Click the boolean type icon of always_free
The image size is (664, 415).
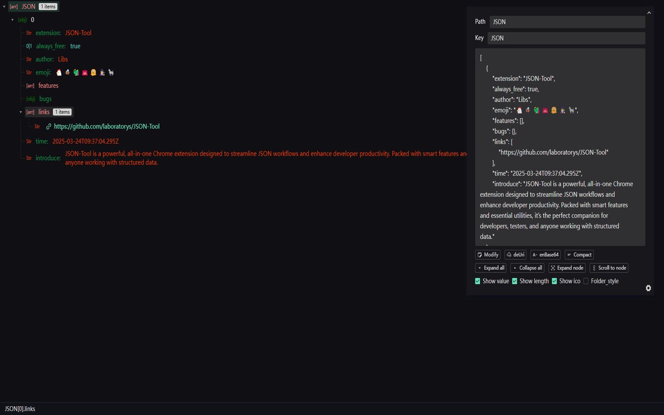(29, 46)
